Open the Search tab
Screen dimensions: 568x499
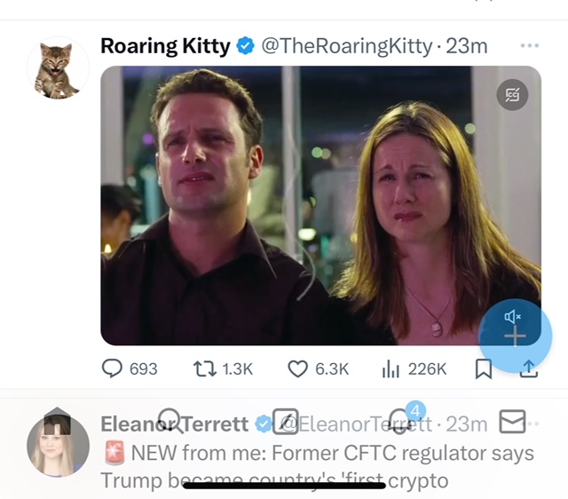coord(170,421)
